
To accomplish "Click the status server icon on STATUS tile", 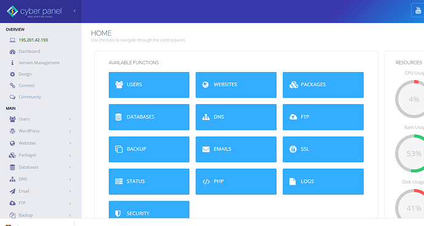I will click(x=119, y=182).
